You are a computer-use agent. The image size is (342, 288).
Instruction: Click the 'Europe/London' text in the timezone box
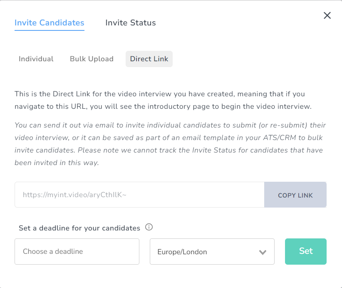(182, 252)
